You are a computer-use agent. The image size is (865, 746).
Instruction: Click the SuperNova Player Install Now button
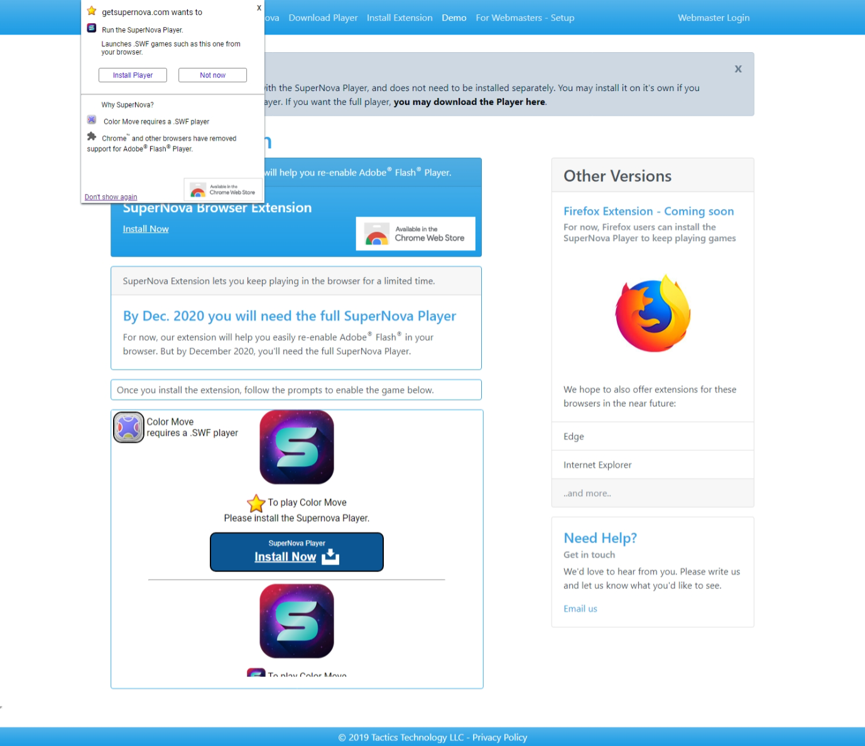(x=296, y=552)
